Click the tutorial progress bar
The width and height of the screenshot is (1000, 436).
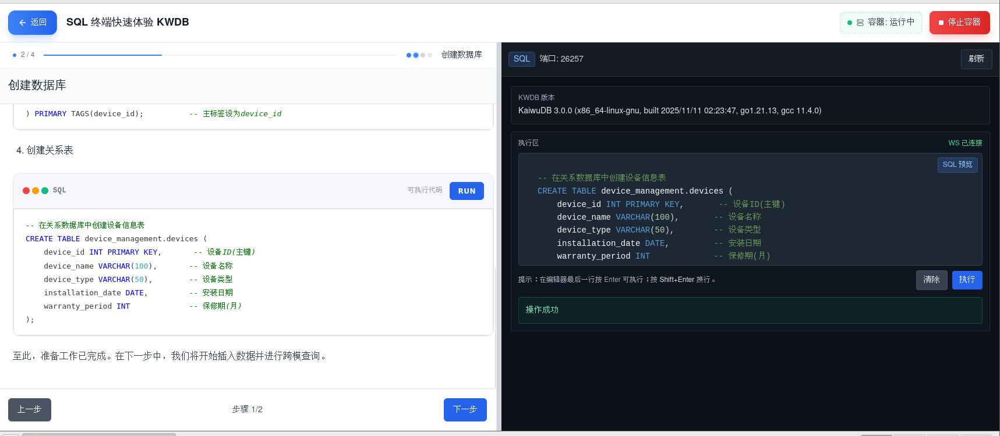(x=220, y=55)
